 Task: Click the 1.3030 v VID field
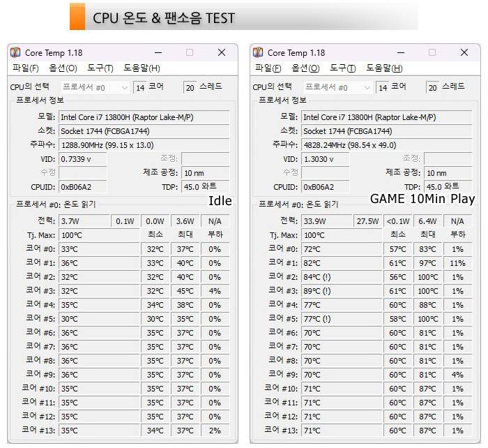click(326, 159)
